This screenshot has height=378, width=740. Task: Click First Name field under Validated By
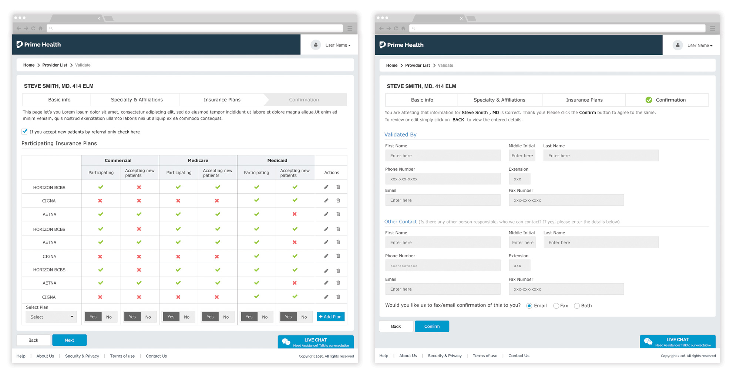pos(443,155)
